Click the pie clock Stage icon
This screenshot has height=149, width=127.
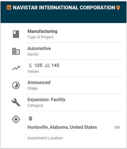click(16, 85)
